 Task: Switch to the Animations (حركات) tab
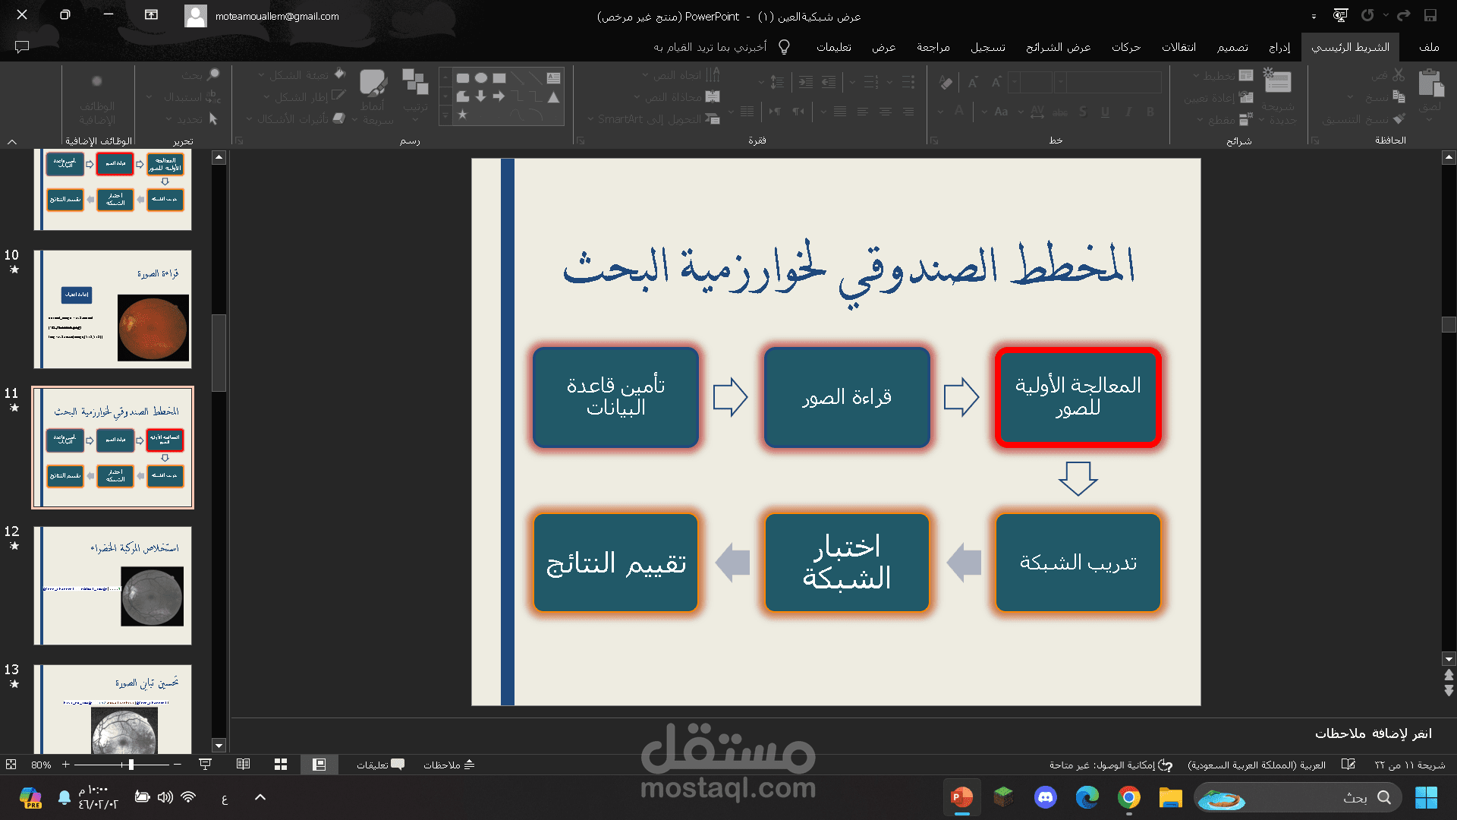pos(1126,47)
